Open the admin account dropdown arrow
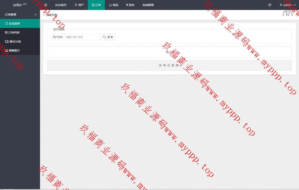The height and width of the screenshot is (190, 299). click(294, 5)
